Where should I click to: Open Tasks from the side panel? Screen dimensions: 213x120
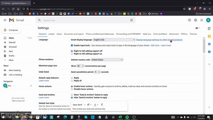(209, 44)
